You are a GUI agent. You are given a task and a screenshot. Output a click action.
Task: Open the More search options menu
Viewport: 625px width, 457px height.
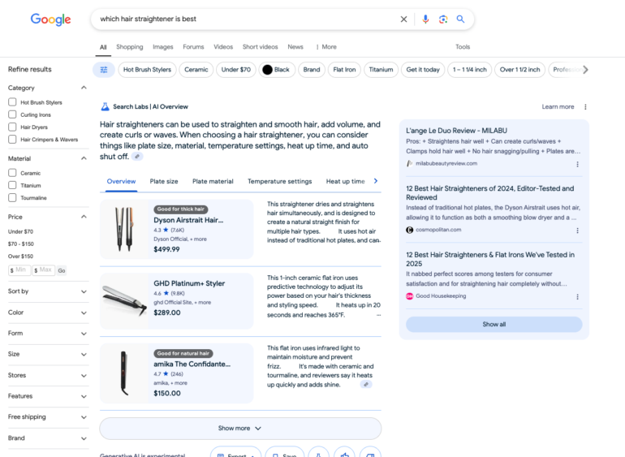click(x=326, y=46)
